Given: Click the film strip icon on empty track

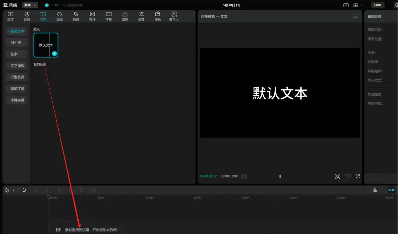Looking at the screenshot, I should [58, 230].
